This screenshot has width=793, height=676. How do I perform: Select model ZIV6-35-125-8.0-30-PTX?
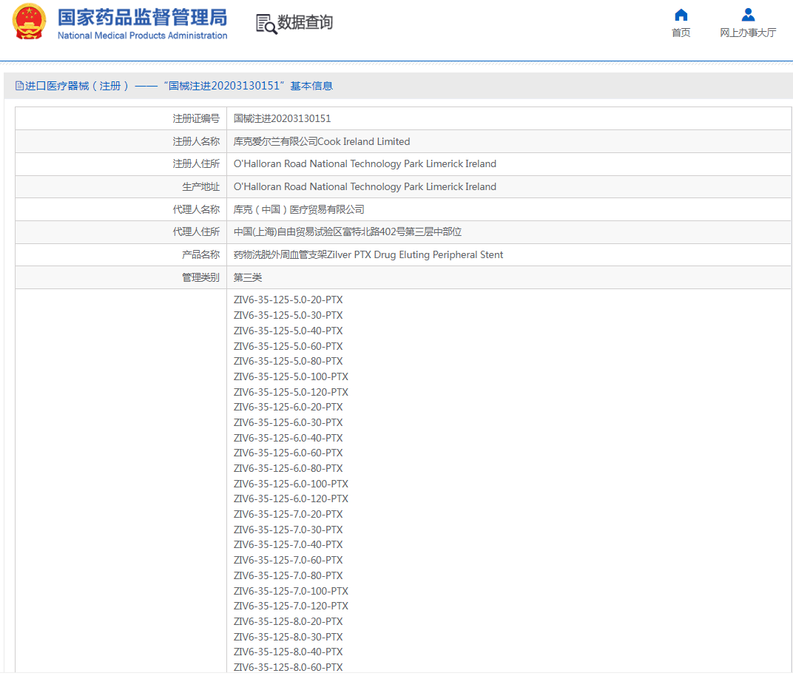pos(288,637)
